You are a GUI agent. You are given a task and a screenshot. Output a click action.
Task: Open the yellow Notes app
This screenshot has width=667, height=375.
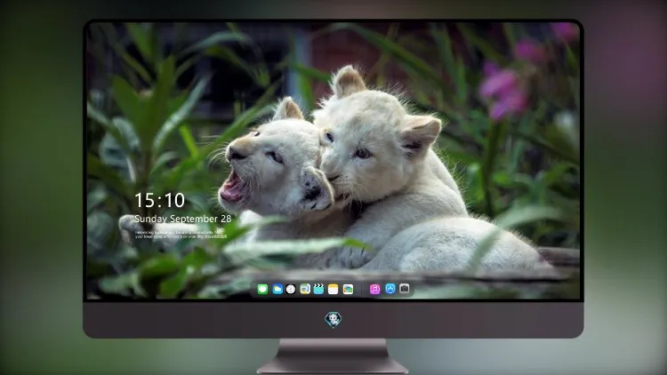333,290
